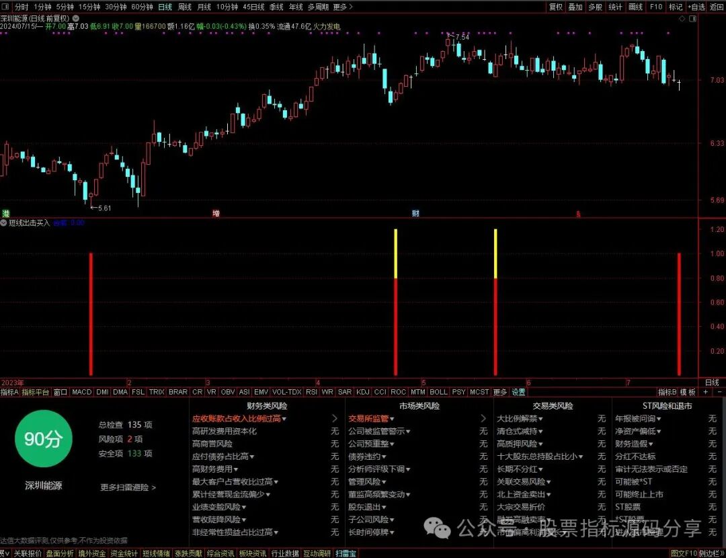
Task: Open 更多 indicators in indicator bar
Action: point(500,392)
